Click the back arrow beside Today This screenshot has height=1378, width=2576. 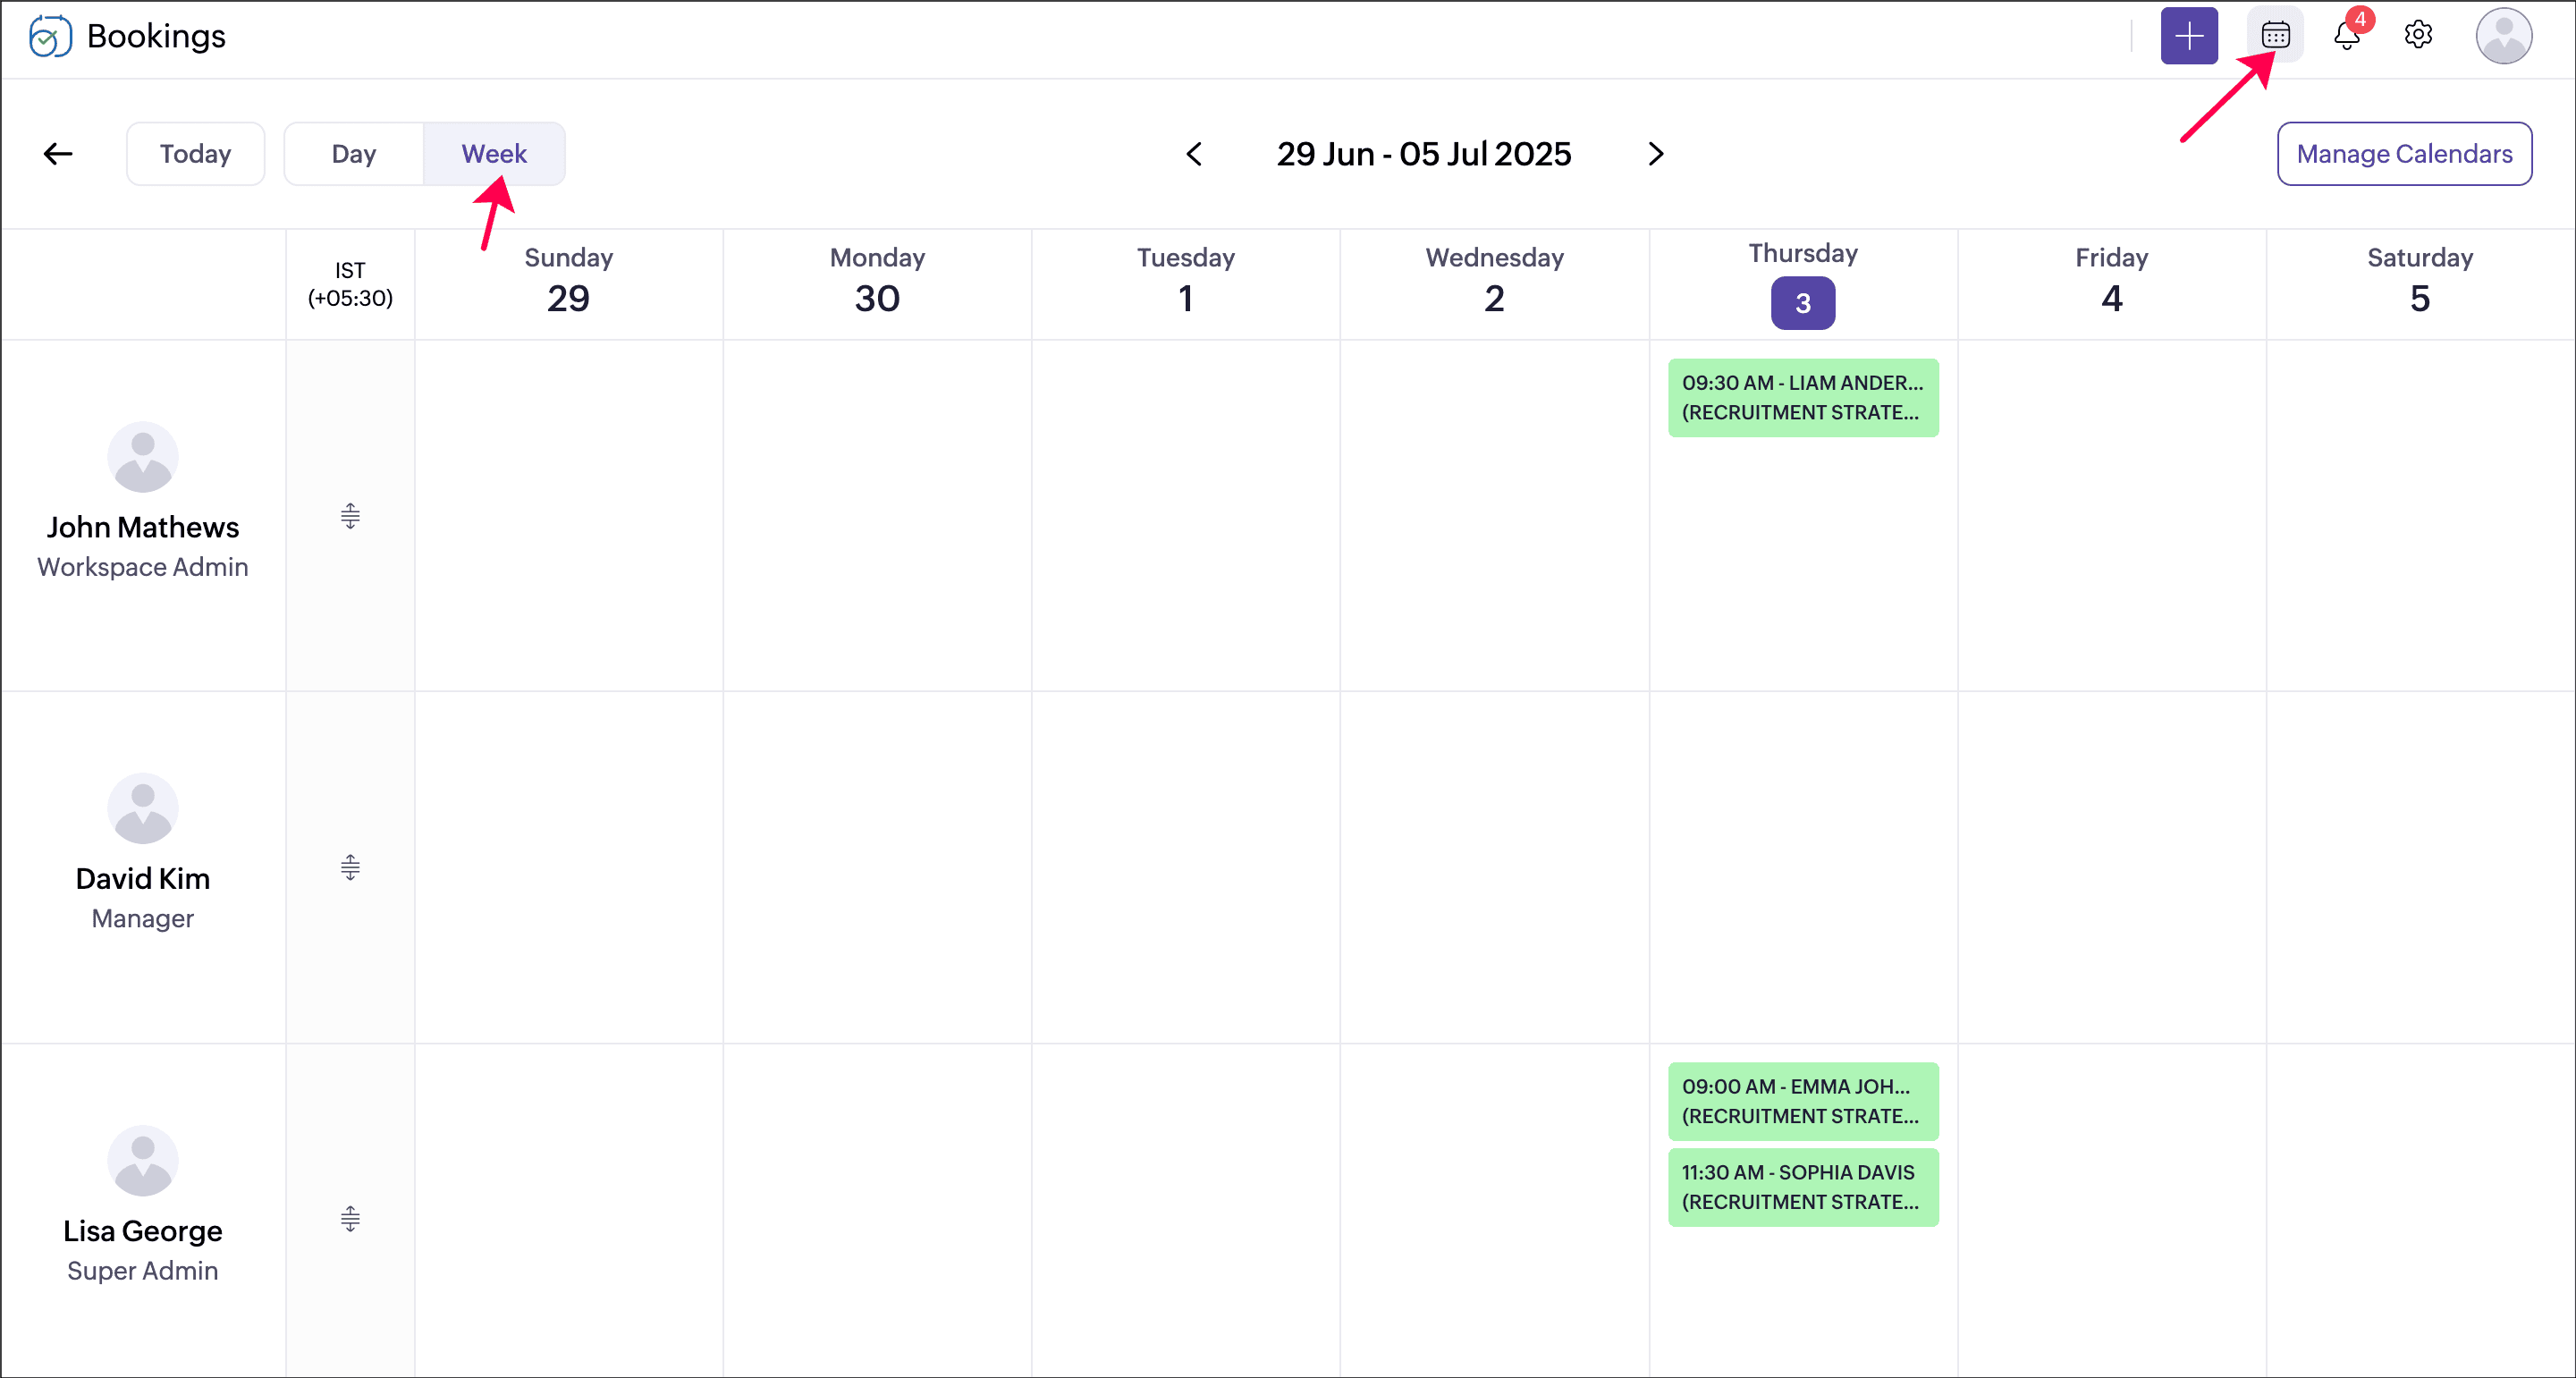tap(58, 154)
